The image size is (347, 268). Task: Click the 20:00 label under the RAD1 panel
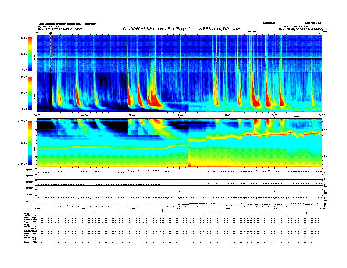pyautogui.click(x=274, y=115)
